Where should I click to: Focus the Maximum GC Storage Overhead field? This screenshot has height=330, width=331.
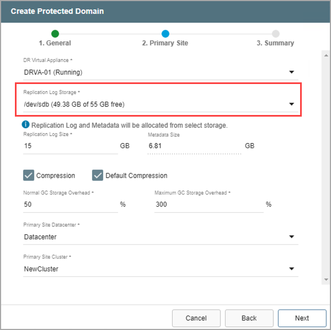pos(208,205)
